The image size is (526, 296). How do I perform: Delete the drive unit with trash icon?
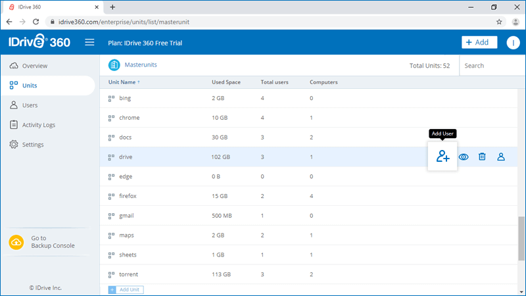482,157
